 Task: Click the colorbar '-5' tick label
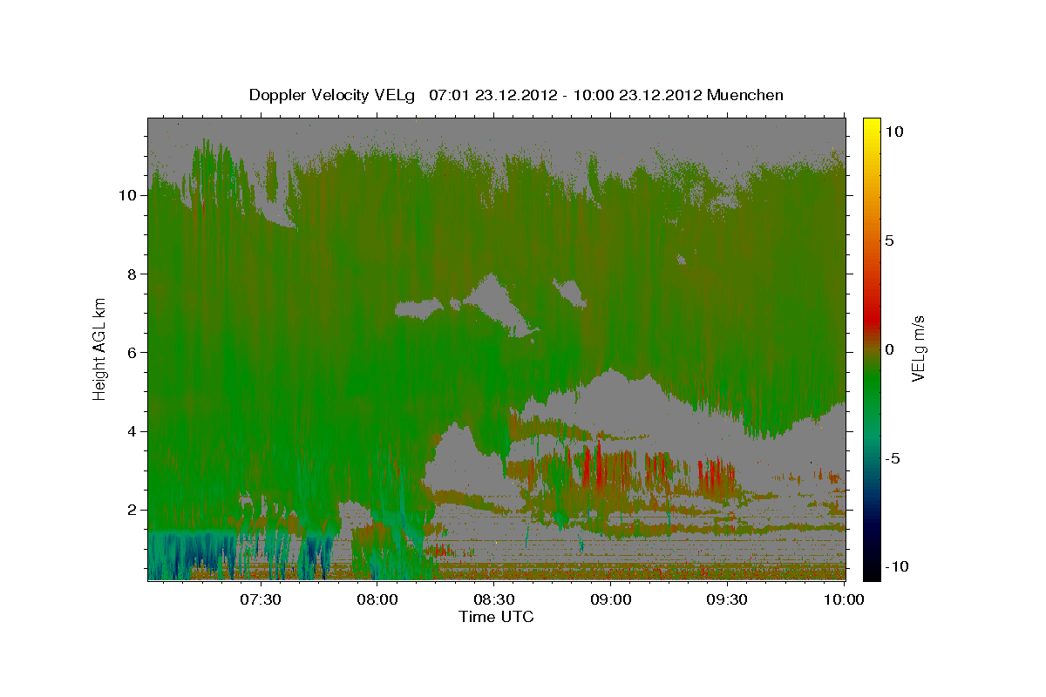pyautogui.click(x=893, y=458)
